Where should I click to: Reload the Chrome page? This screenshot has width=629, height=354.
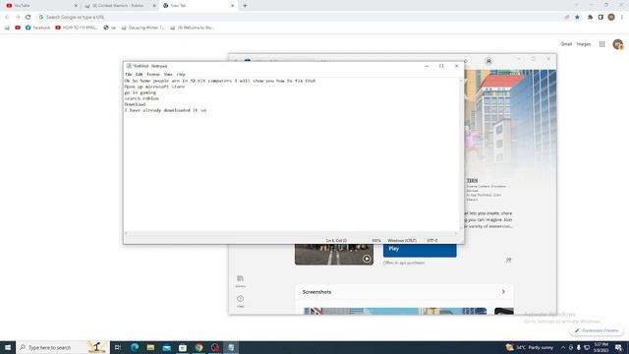tap(29, 17)
